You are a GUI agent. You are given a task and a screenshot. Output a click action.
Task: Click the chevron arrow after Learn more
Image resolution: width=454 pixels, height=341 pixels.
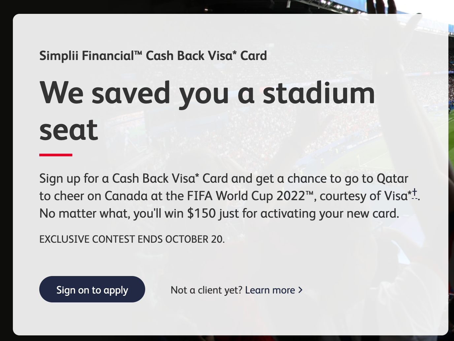click(300, 290)
